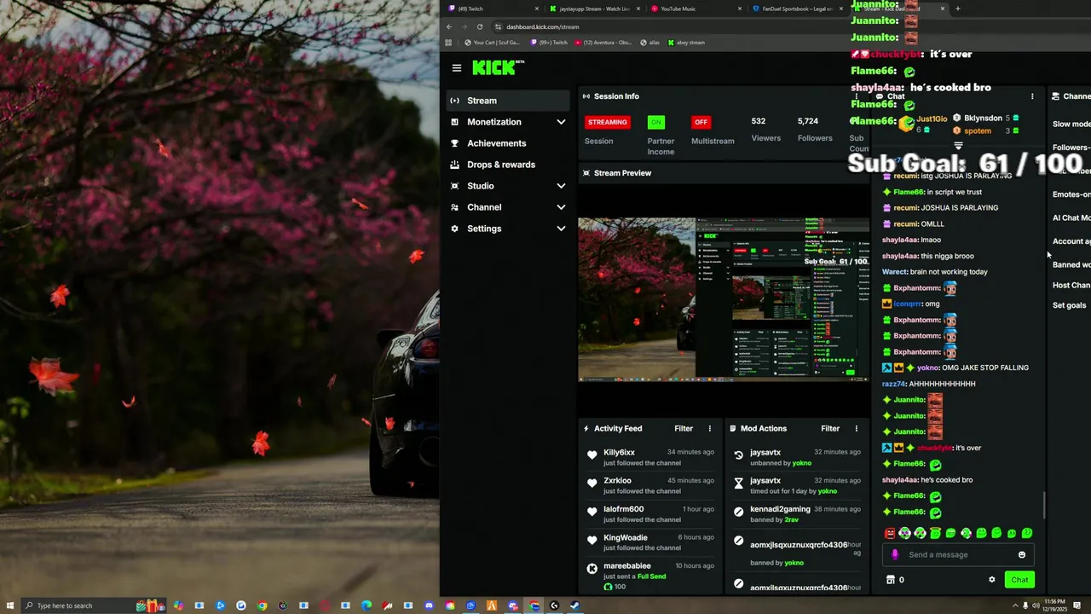Toggle the Multistream OFF badge
The width and height of the screenshot is (1091, 614).
coord(701,122)
